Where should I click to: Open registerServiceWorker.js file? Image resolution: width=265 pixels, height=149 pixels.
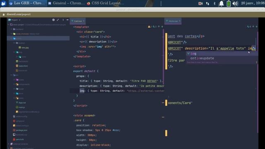(x=28, y=112)
